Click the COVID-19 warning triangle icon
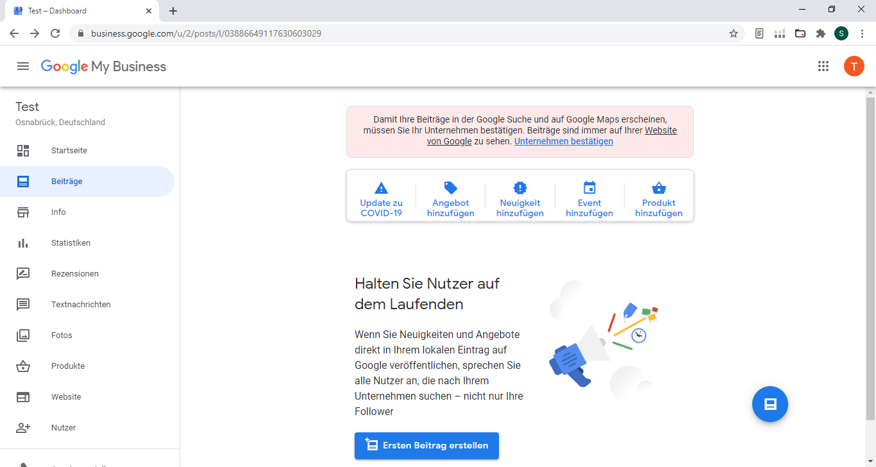 382,188
